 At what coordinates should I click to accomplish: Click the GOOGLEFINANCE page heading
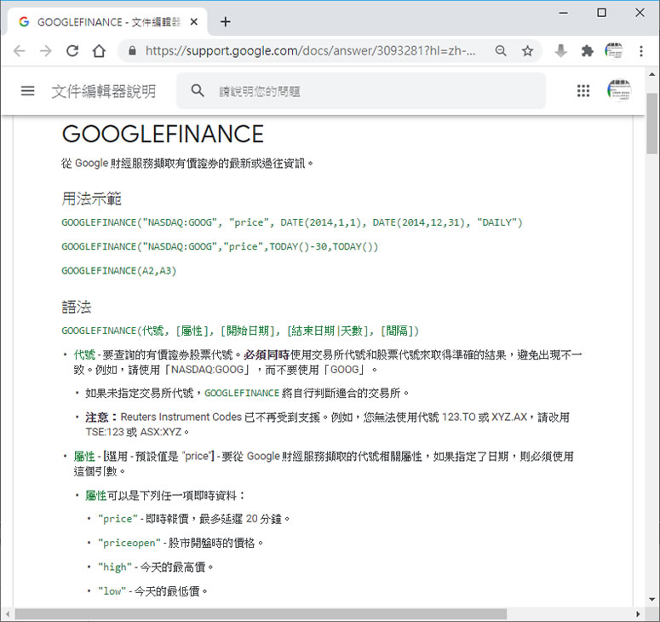(163, 134)
